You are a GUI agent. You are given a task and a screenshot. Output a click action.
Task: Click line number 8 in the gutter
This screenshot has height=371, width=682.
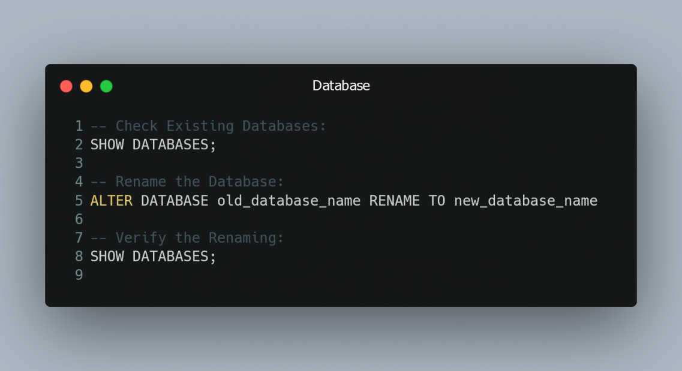click(79, 257)
